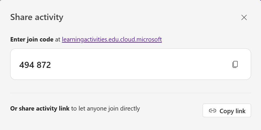Click the chain link icon

click(x=213, y=111)
